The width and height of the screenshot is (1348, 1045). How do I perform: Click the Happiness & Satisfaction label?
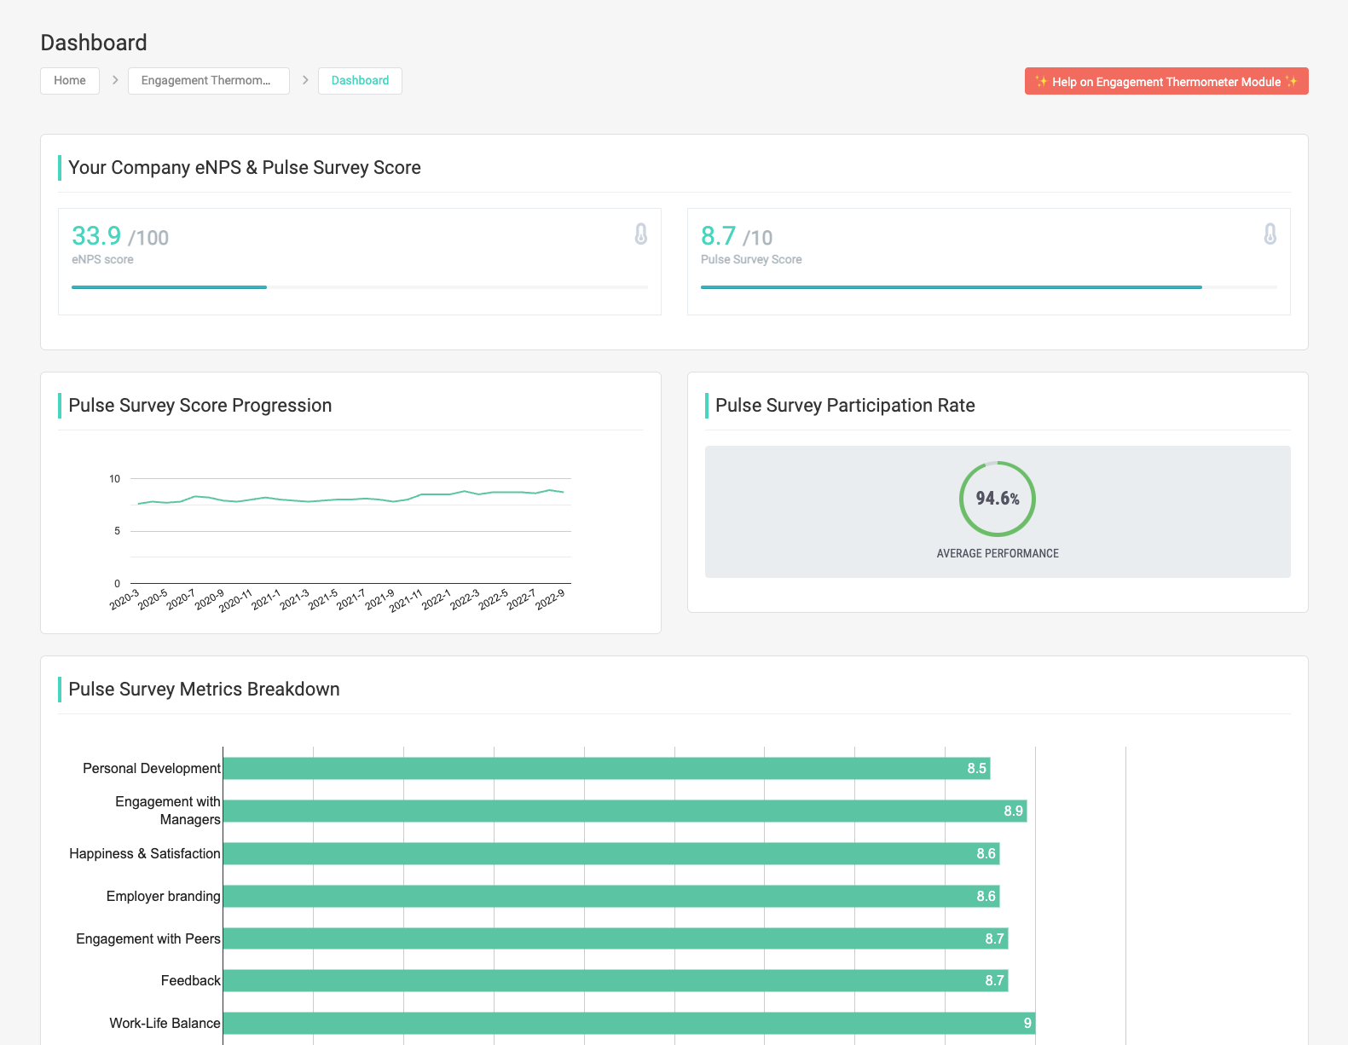(x=145, y=853)
